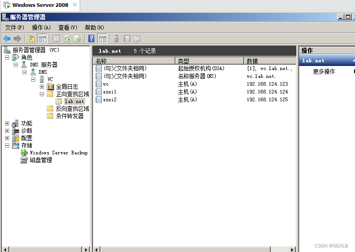The width and height of the screenshot is (355, 252).
Task: Select the esxi2 host record
Action: coord(196,99)
